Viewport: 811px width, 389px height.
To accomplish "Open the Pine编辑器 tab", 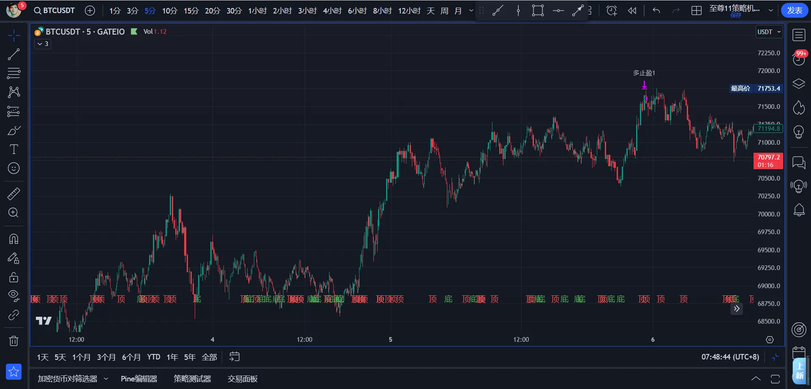I will click(x=139, y=379).
